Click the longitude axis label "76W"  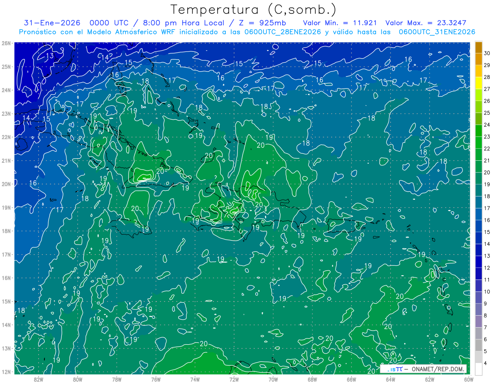(156, 379)
